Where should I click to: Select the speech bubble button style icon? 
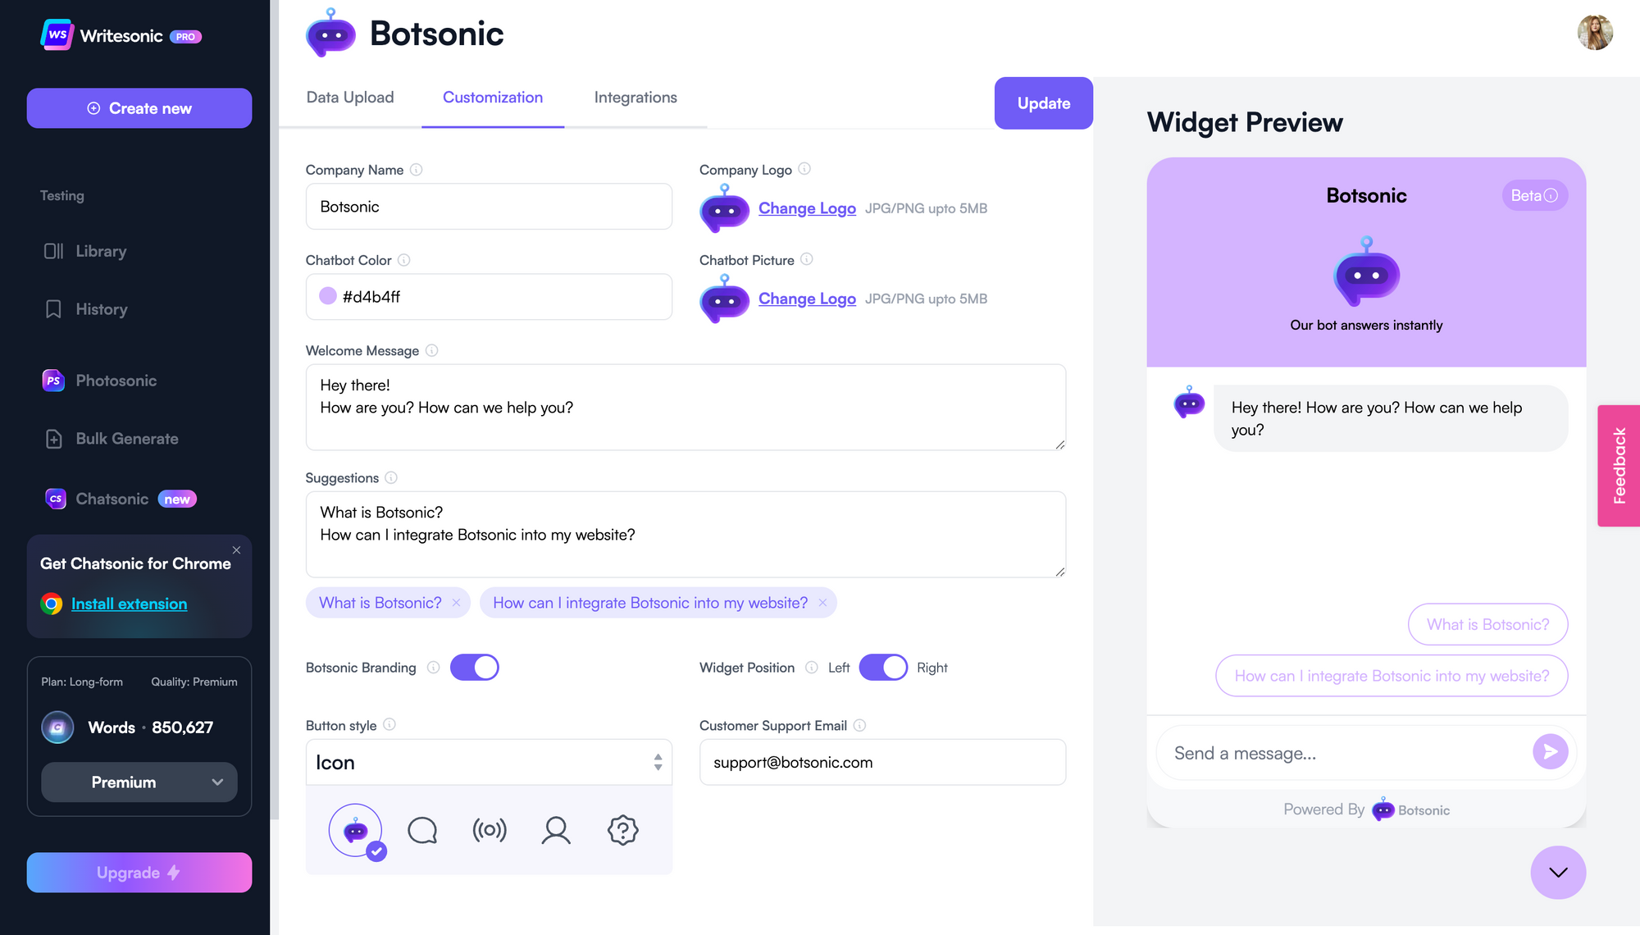[x=423, y=830]
